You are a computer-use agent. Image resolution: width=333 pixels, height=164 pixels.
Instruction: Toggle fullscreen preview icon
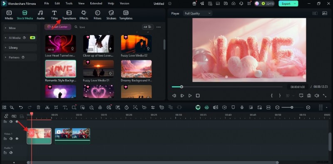(x=325, y=96)
